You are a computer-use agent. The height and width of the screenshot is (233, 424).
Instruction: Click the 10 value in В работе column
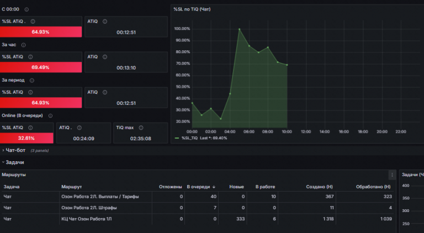pyautogui.click(x=273, y=197)
